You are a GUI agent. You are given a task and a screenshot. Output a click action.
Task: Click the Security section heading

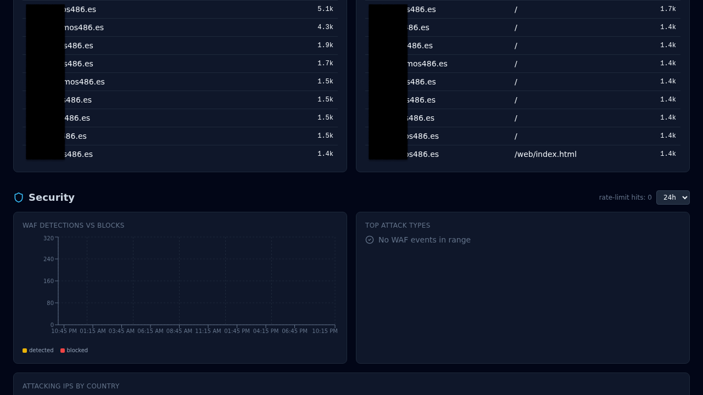pos(52,198)
